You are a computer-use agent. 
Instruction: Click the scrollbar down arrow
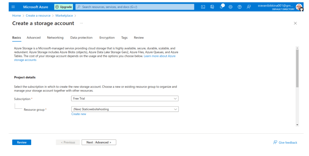297,125
